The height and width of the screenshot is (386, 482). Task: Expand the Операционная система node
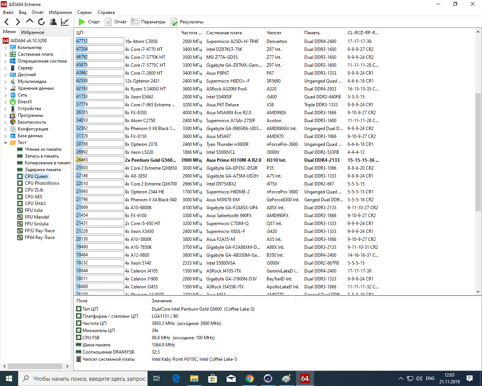(x=5, y=61)
